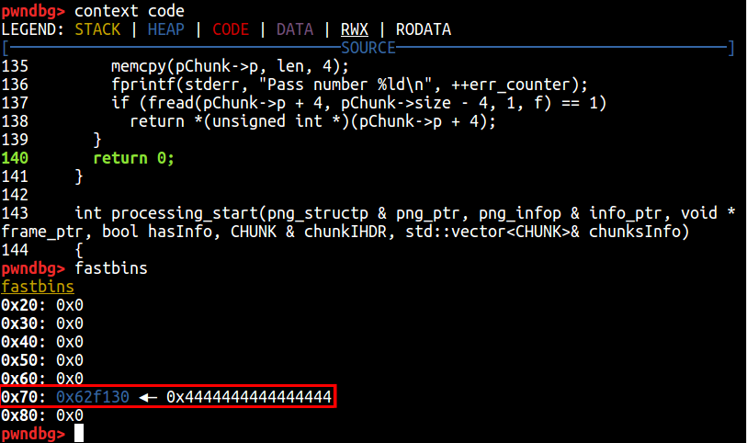Click the red CODE legend label

point(231,29)
